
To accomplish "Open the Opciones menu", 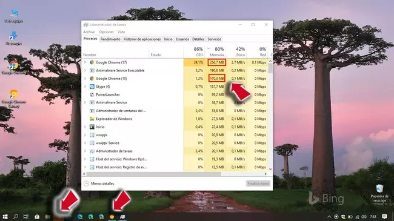I will coord(106,32).
